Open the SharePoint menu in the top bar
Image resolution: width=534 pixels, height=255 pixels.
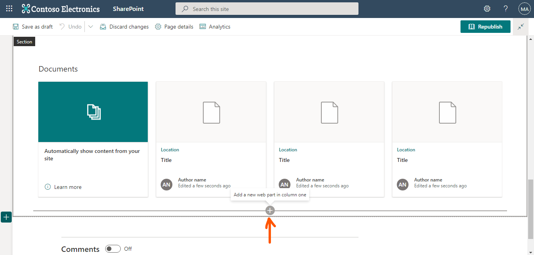coord(128,9)
